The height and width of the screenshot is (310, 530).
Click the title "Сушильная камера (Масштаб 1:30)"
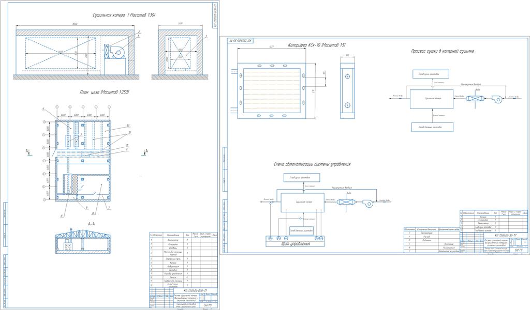tap(124, 15)
